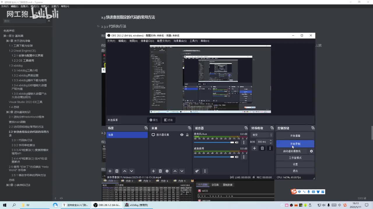Click 工作室模式 button
This screenshot has width=373, height=209.
point(295,158)
